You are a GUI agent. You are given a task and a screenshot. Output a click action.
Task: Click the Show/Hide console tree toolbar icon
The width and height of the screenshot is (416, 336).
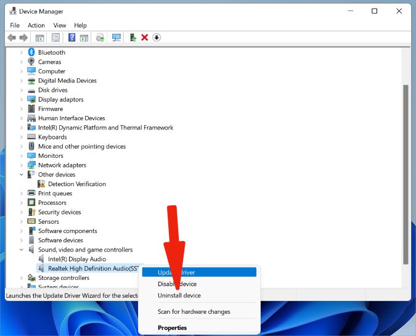[40, 38]
